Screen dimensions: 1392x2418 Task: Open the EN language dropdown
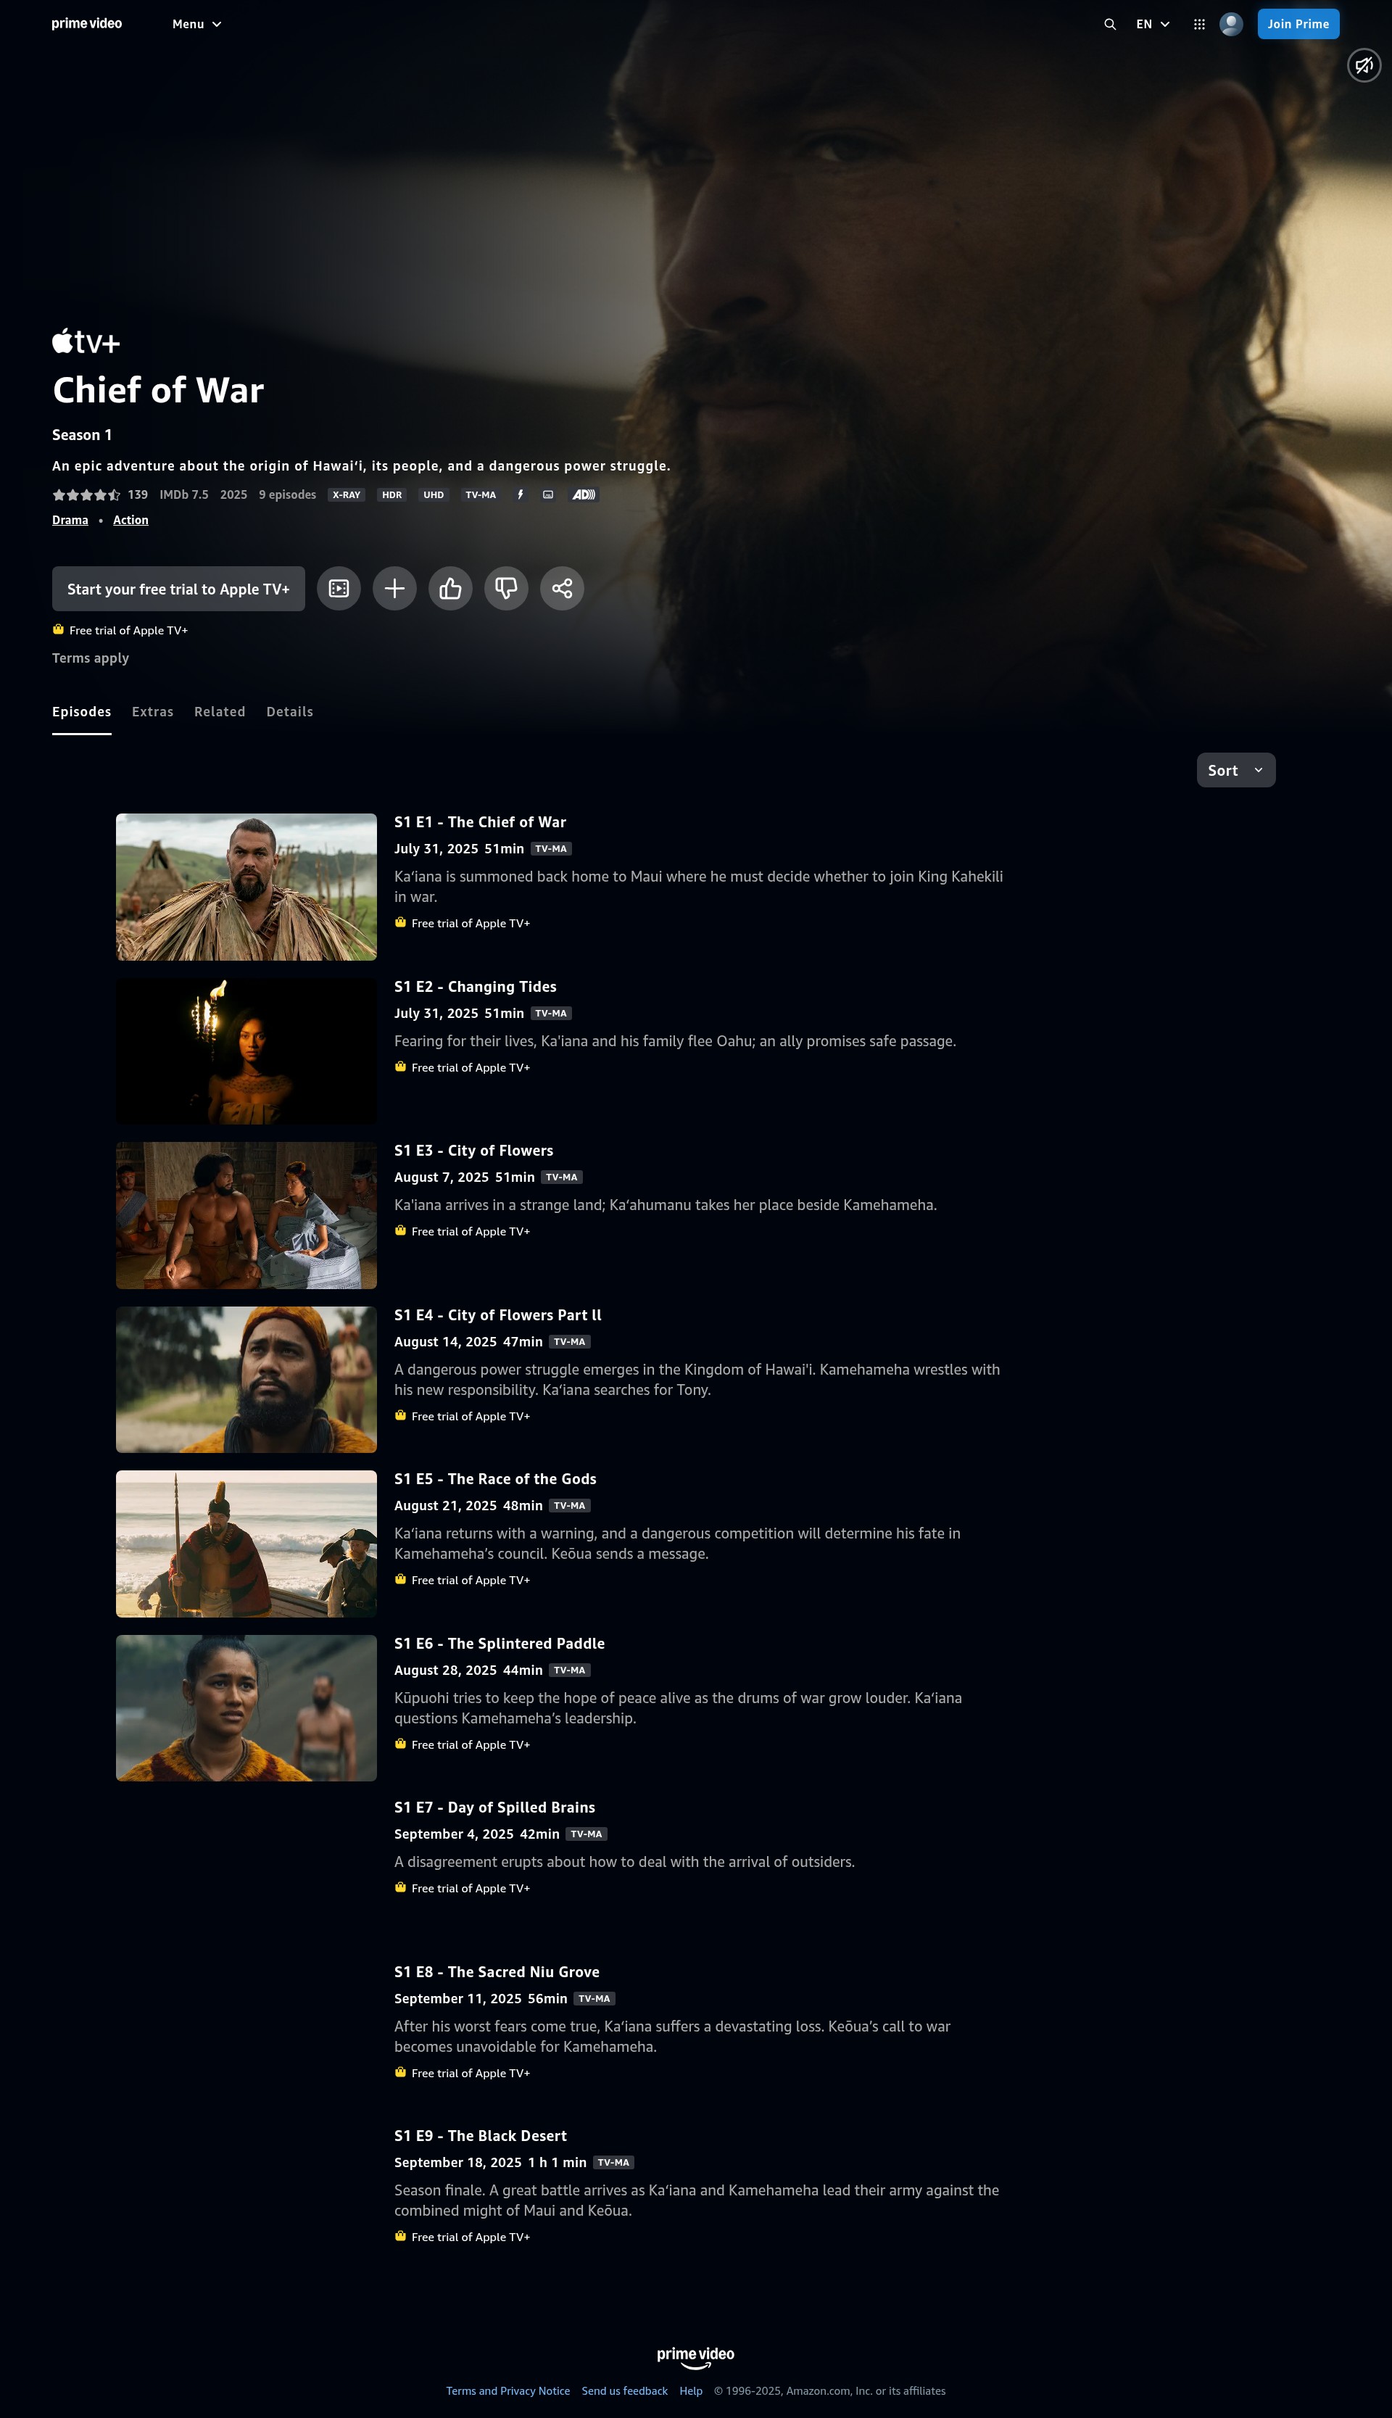tap(1153, 24)
